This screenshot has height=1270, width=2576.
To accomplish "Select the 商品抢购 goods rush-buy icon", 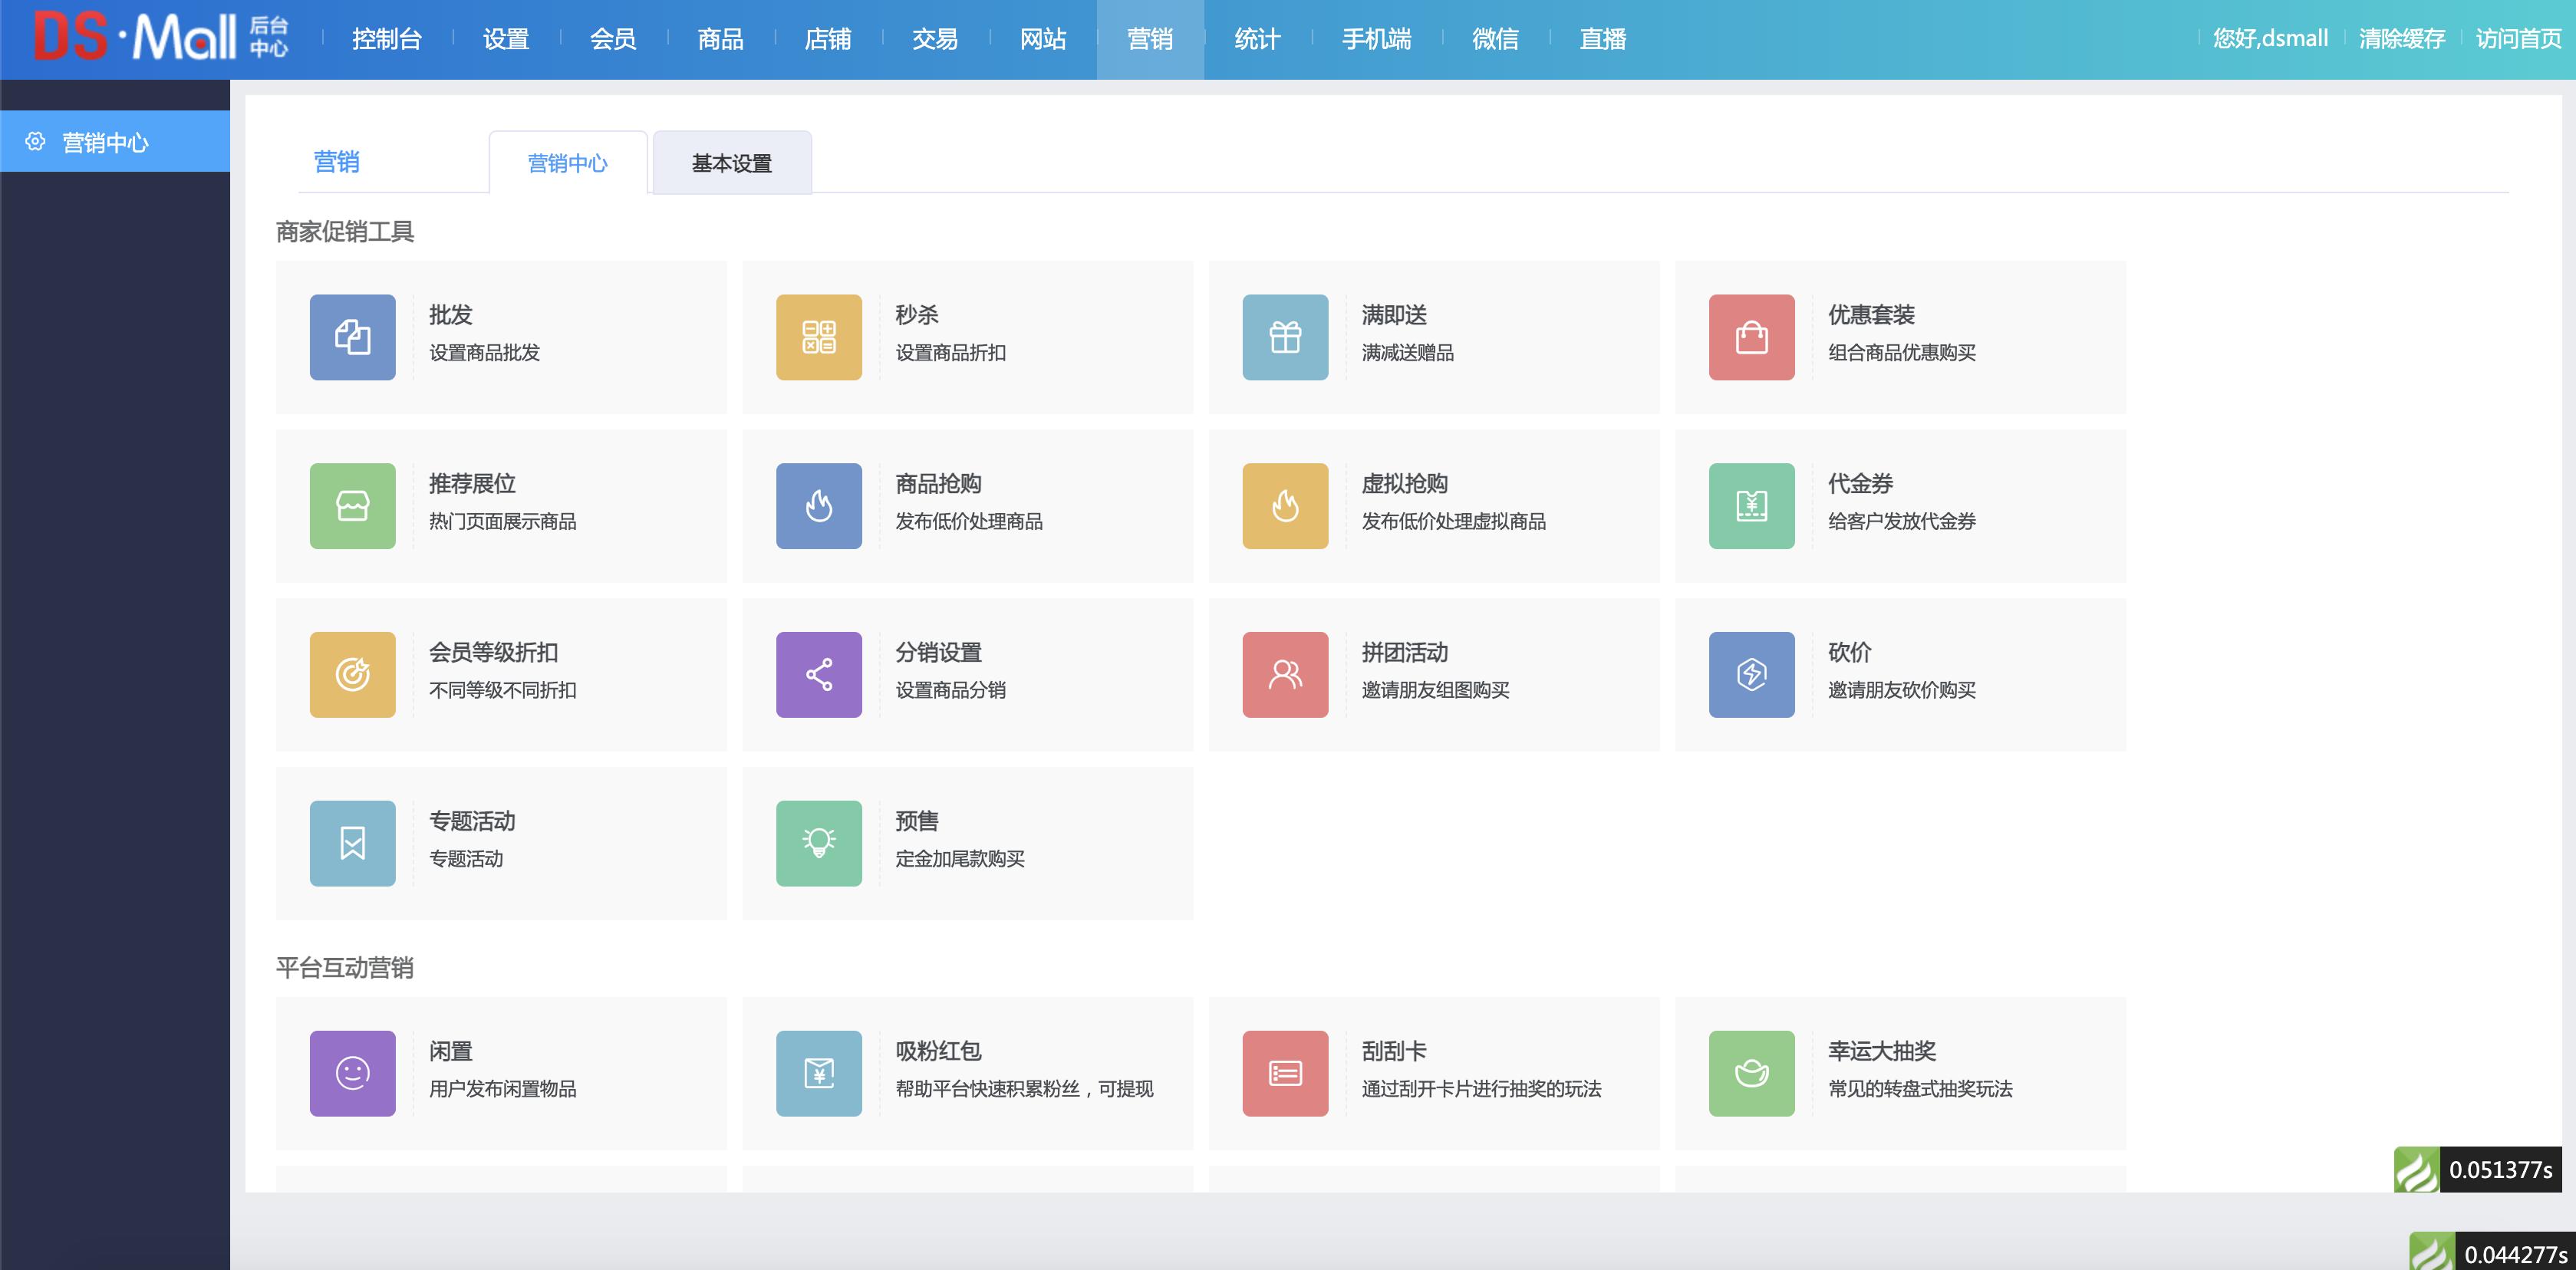I will [818, 506].
